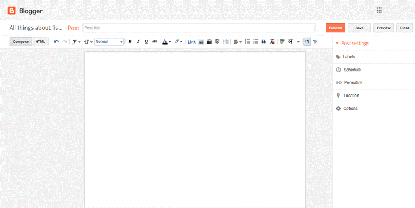Expand the Schedule setting
This screenshot has height=208, width=415.
(x=373, y=70)
